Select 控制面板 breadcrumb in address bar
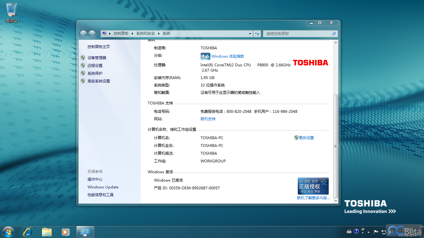 [121, 33]
